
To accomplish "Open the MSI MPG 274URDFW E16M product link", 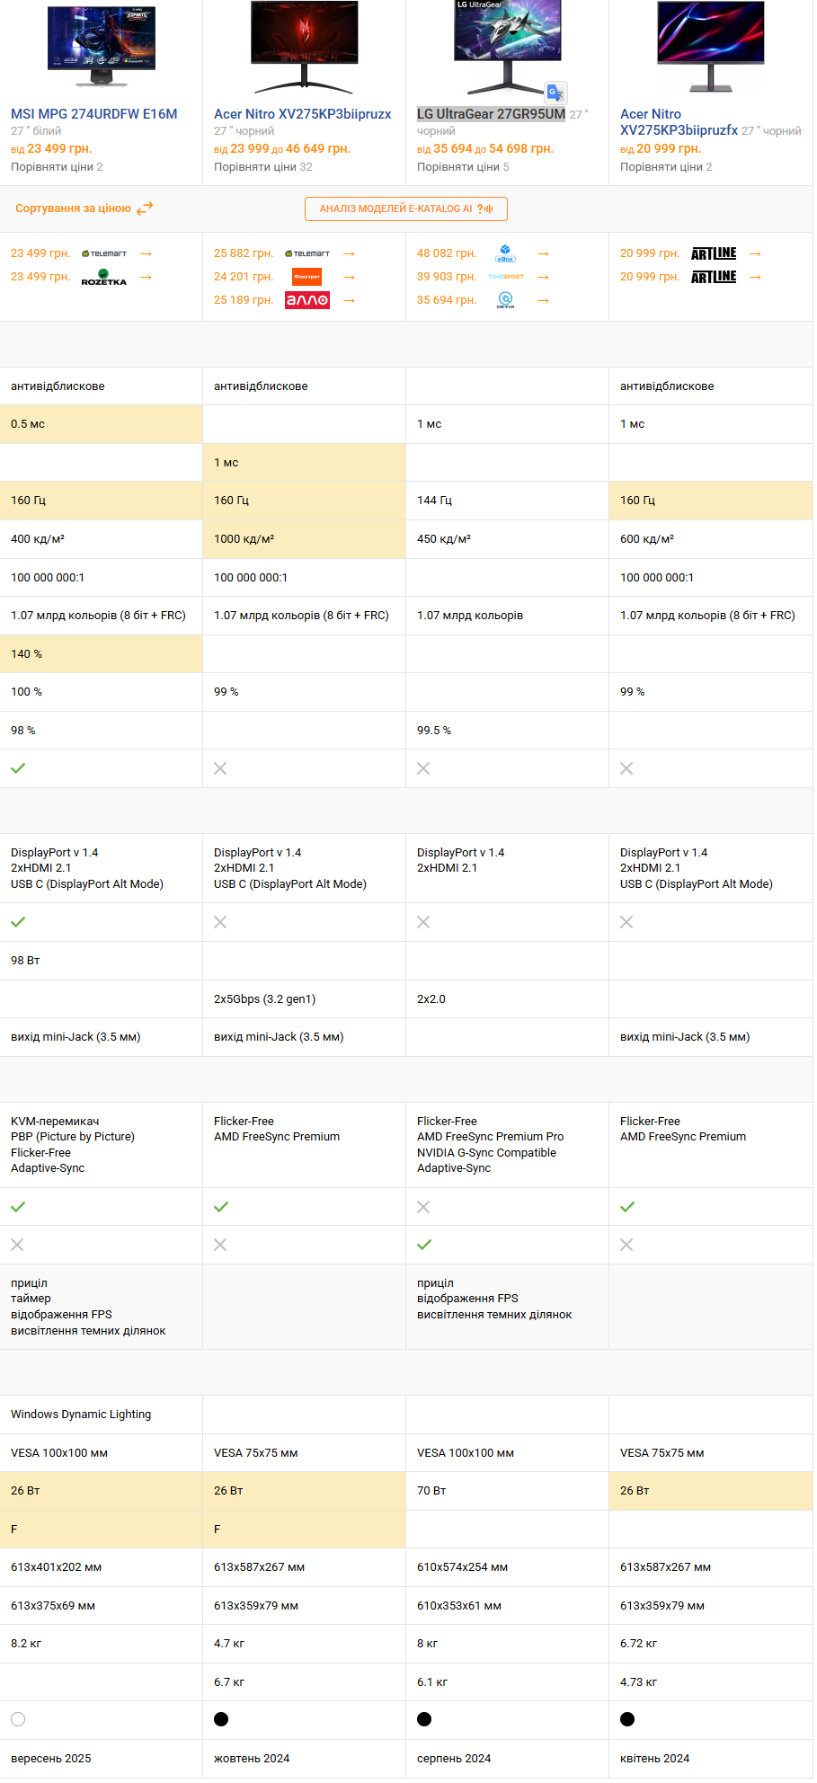I will pos(94,114).
